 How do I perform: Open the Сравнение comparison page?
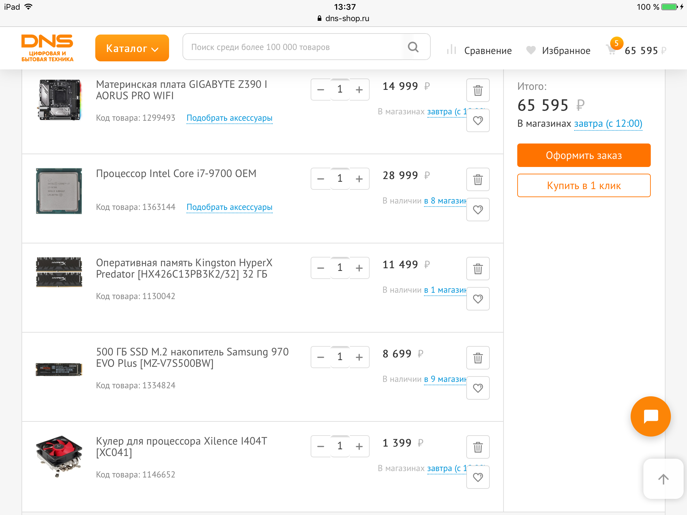480,51
